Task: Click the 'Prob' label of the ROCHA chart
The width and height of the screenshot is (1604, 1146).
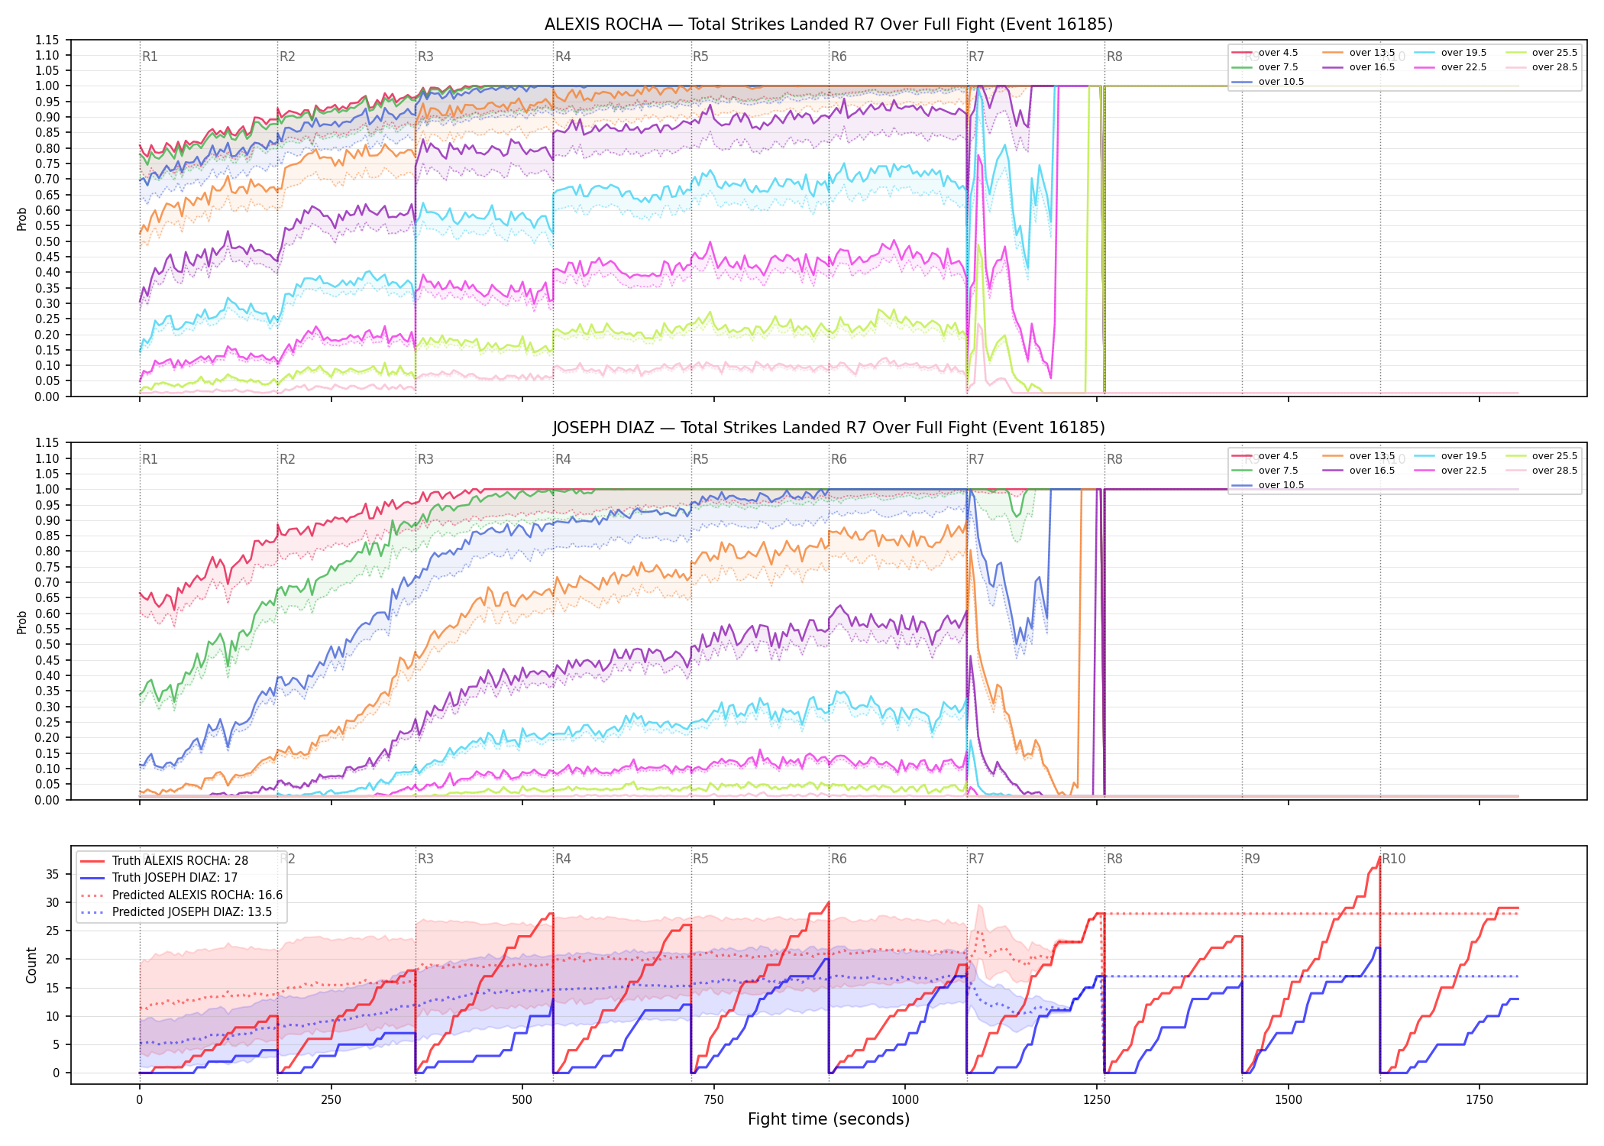Action: point(21,219)
